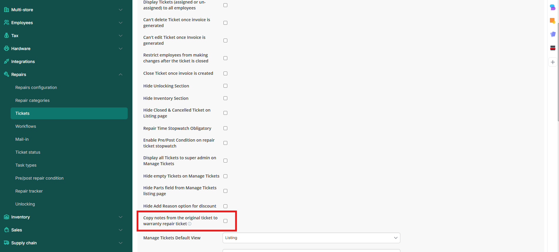Expand the Sales menu chevron

click(121, 230)
